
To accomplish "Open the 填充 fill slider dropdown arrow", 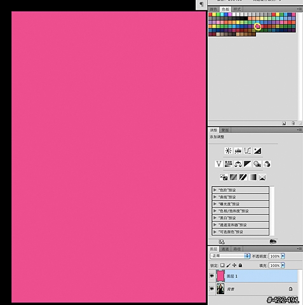I will [x=283, y=266].
